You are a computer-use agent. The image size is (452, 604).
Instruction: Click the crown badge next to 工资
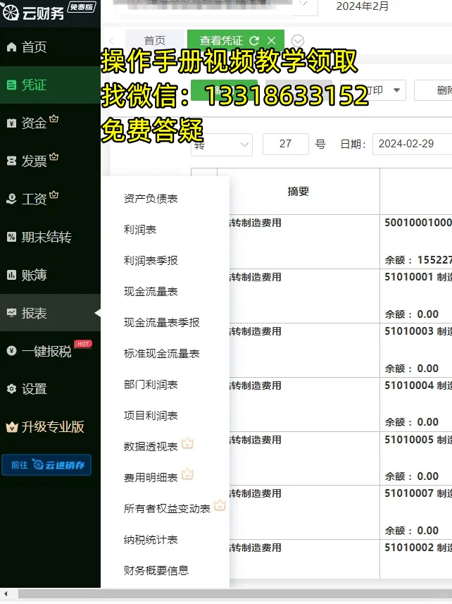(54, 195)
